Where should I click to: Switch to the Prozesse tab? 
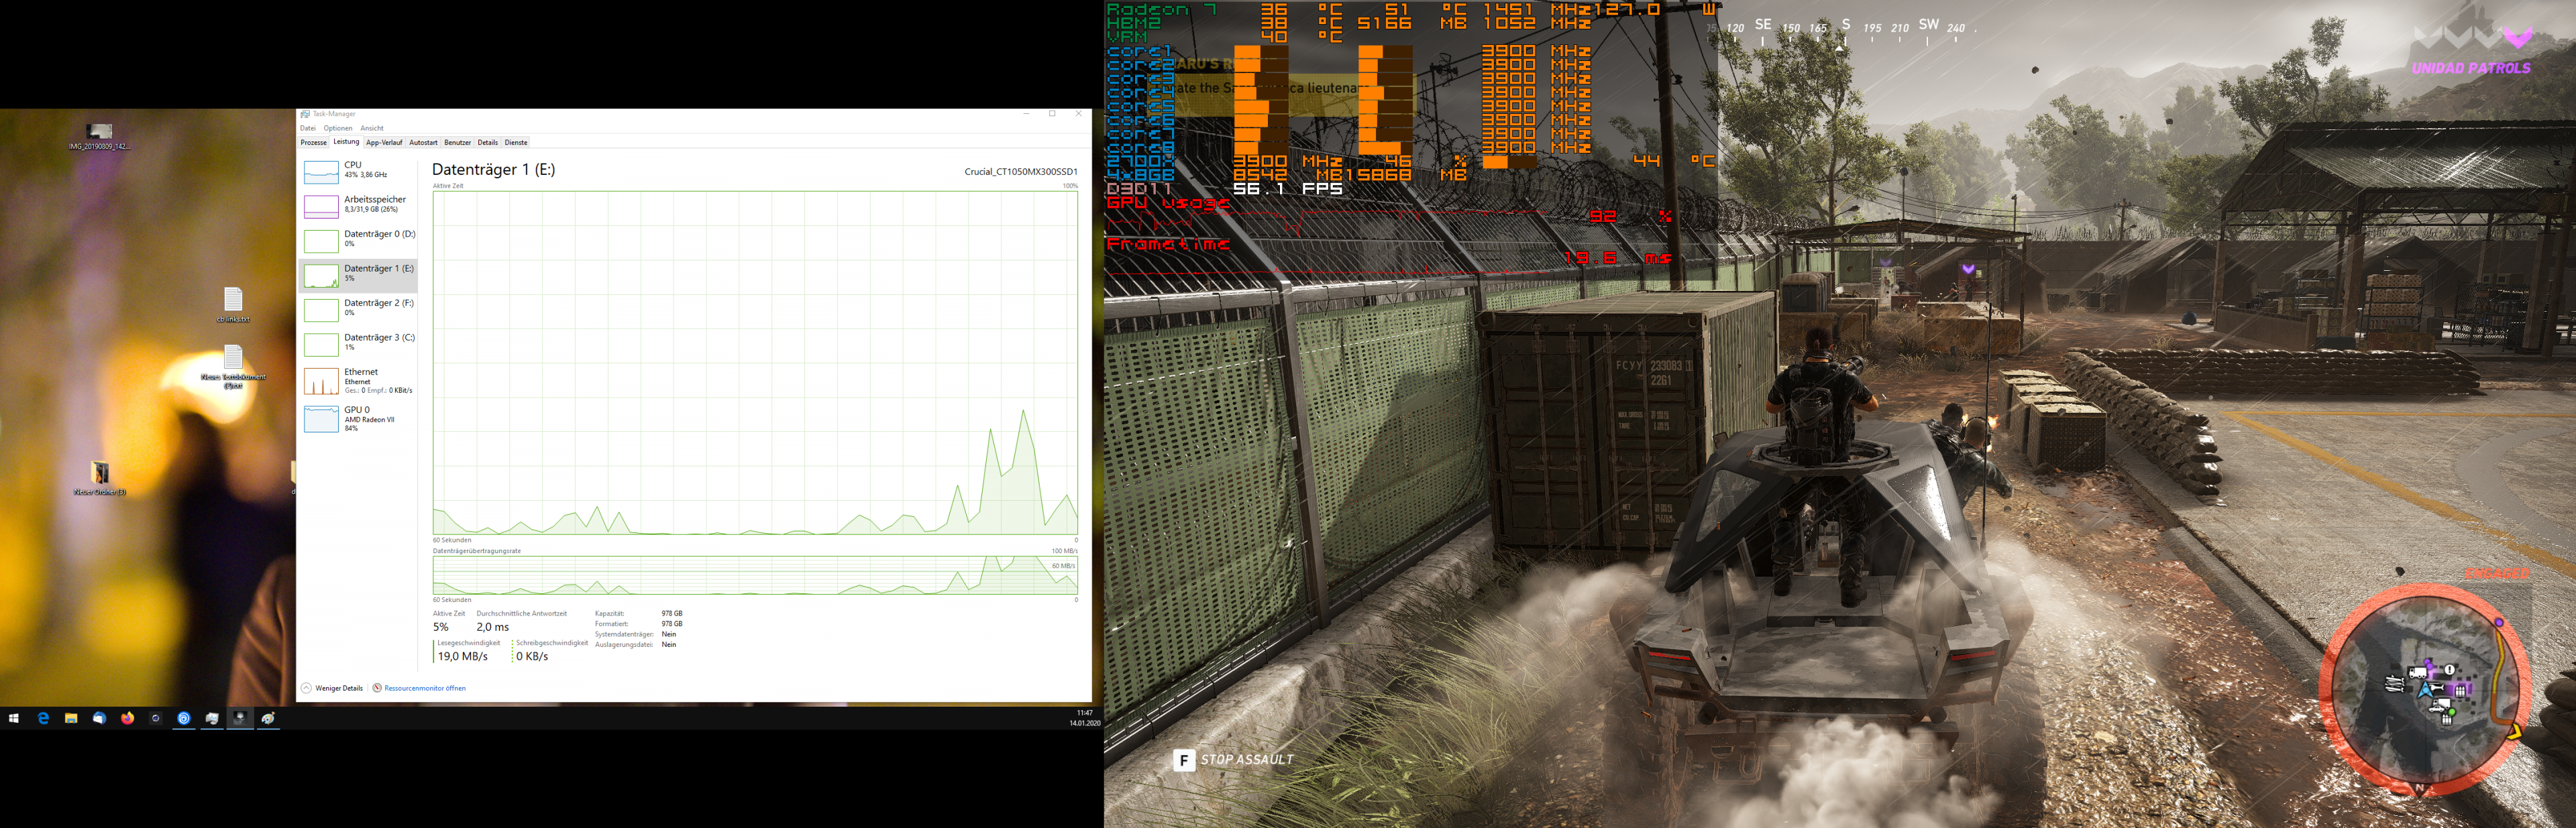(x=313, y=142)
